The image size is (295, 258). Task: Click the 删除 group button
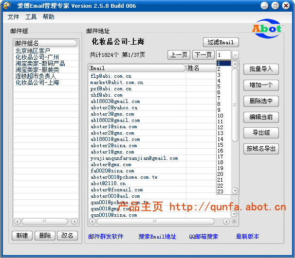point(45,236)
